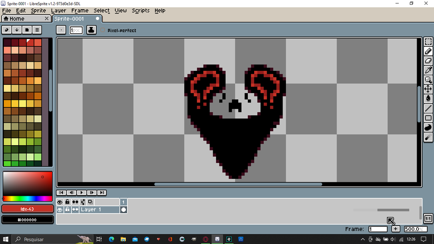Click foreground color button Idx-63
The image size is (434, 244).
pos(27,209)
